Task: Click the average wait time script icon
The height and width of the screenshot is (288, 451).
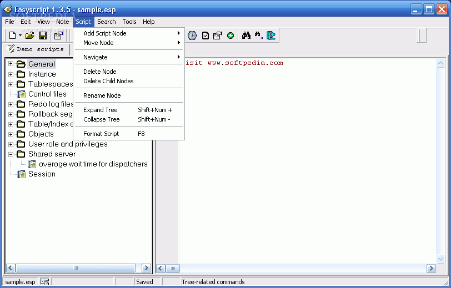Action: tap(32, 164)
